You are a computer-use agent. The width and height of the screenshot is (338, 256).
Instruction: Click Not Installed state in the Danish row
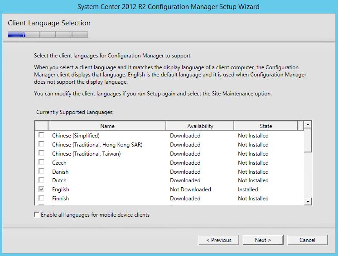(253, 172)
